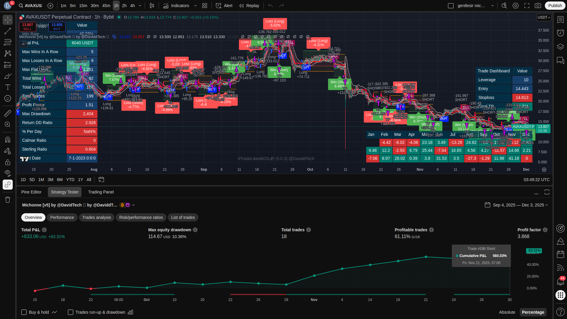This screenshot has height=319, width=567.
Task: Select the 45m timeframe
Action: (x=106, y=6)
